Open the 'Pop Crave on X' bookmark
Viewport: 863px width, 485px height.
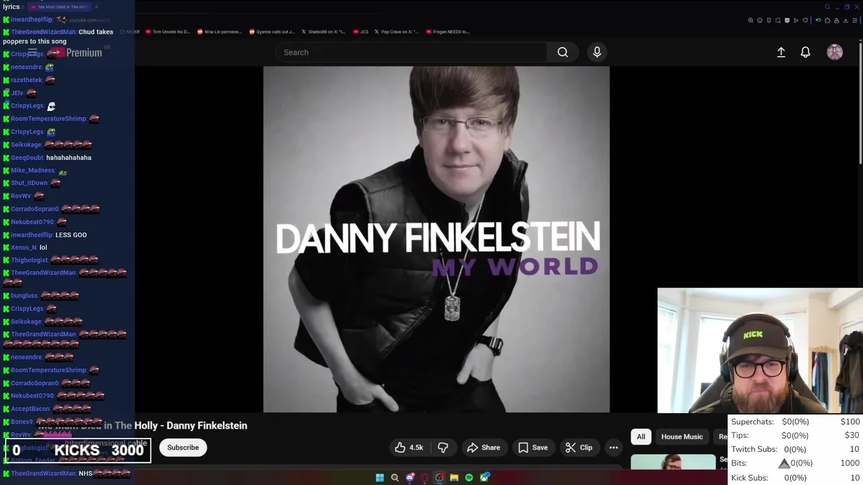point(398,32)
